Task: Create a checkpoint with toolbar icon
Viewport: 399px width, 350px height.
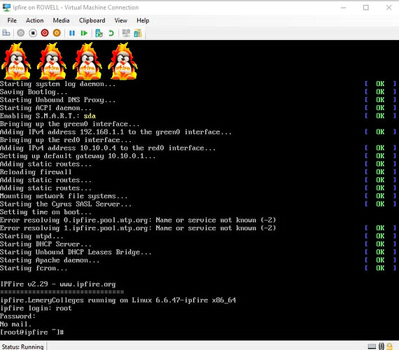Action: [99, 33]
